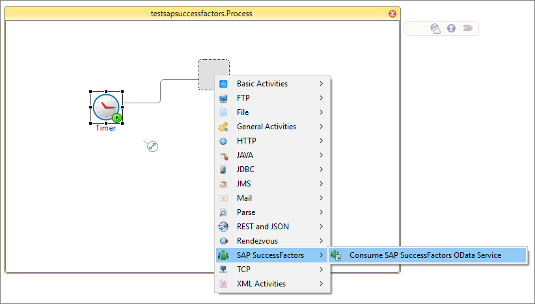Open the XML Activities menu entry
Viewport: 535px width, 304px height.
click(273, 284)
